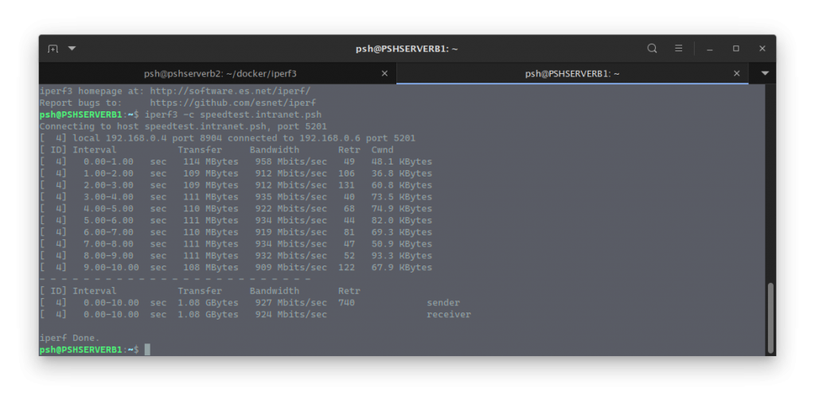Click the 'receiver' summary label
The width and height of the screenshot is (815, 399).
pyautogui.click(x=449, y=315)
